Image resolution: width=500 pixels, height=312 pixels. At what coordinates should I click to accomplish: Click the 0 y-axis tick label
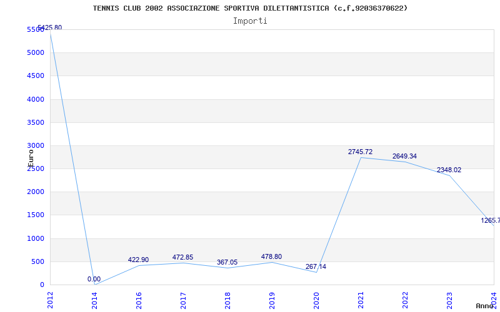pos(42,285)
